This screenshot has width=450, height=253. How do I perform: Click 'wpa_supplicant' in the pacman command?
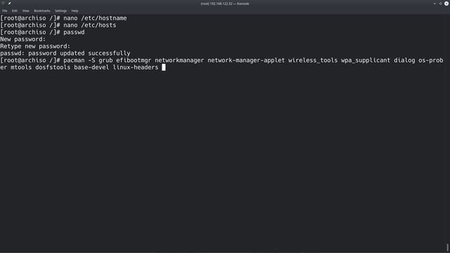point(366,60)
